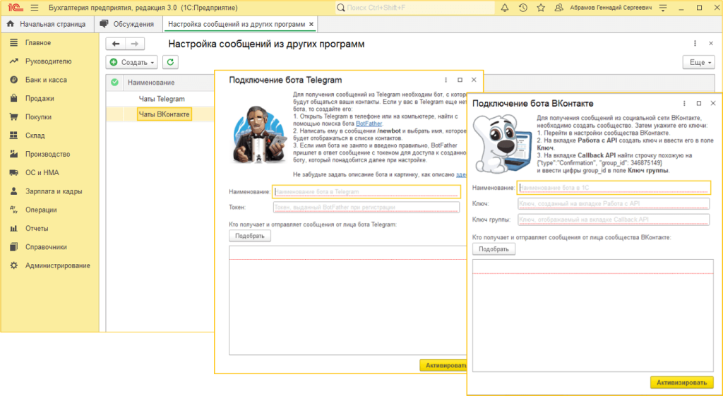Click user name Абрамов Геннадий Сергеевич
The height and width of the screenshot is (396, 723).
611,8
